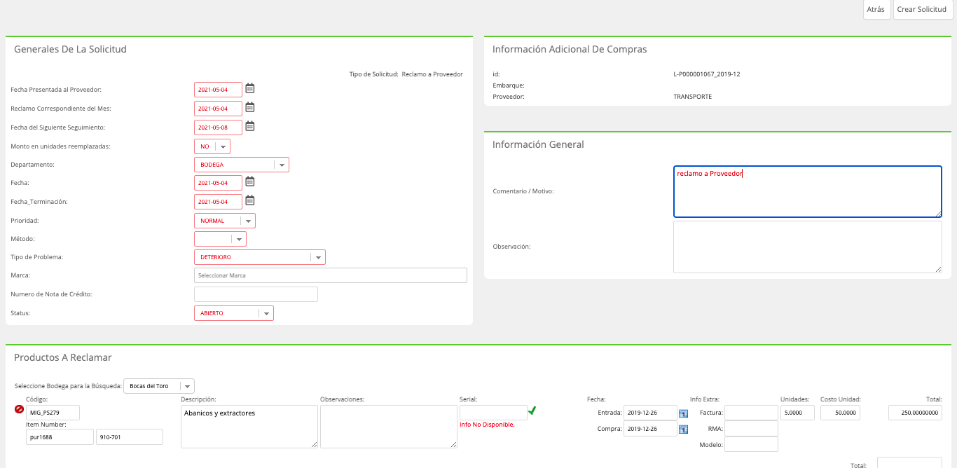
Task: Click the product Total field showing 250.00000000
Action: click(x=915, y=413)
